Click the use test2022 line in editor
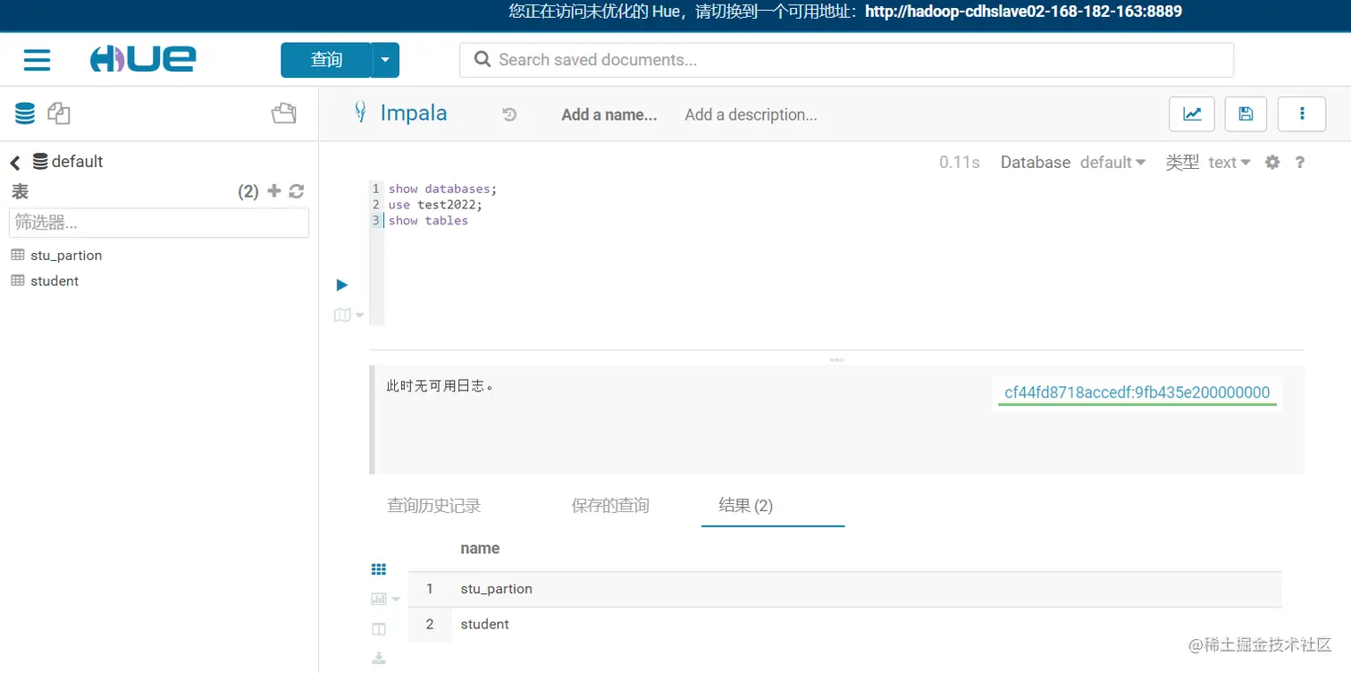Image resolution: width=1351 pixels, height=673 pixels. tap(435, 205)
